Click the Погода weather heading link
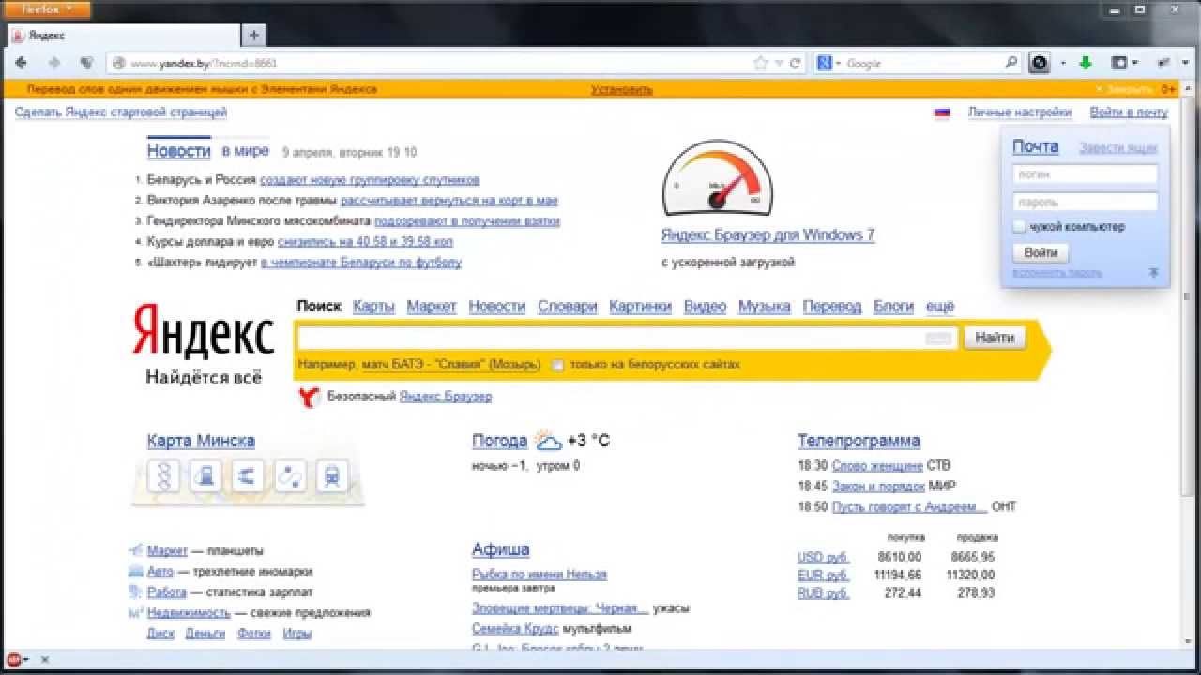 click(x=500, y=441)
